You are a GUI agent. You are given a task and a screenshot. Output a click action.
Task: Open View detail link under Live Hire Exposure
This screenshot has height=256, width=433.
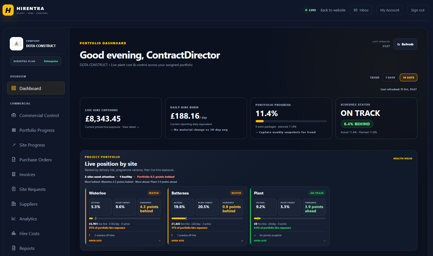click(130, 127)
